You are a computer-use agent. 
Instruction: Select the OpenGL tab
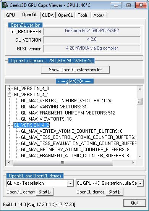coord(30,14)
